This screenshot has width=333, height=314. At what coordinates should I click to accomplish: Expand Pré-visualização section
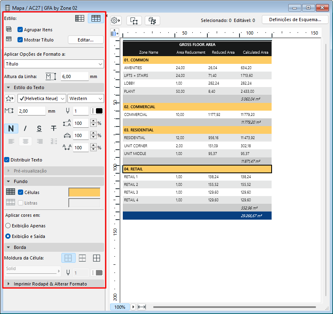click(x=54, y=171)
